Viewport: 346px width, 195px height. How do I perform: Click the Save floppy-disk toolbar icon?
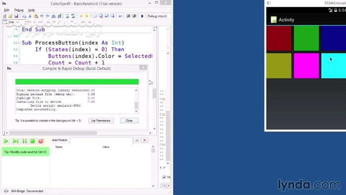coord(16,16)
